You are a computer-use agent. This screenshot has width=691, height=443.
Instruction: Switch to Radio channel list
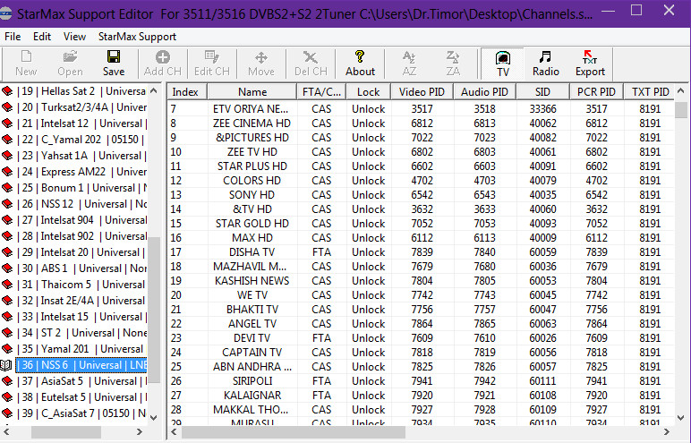coord(546,64)
